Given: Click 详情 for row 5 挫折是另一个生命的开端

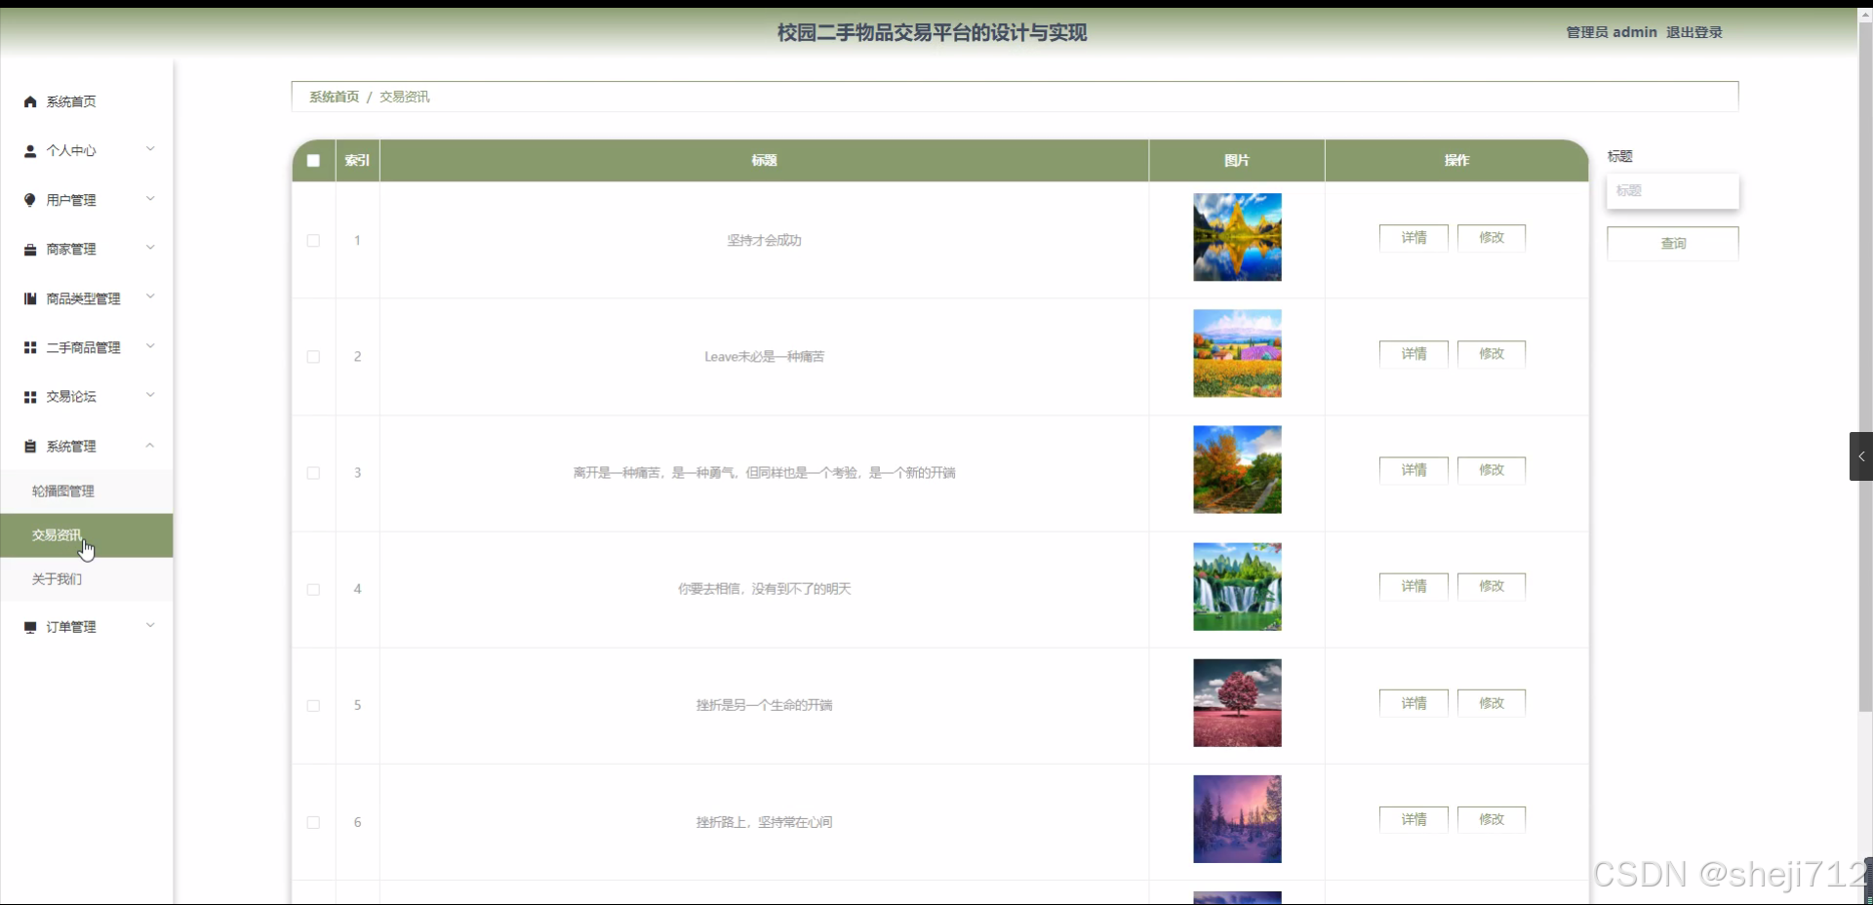Looking at the screenshot, I should tap(1414, 703).
